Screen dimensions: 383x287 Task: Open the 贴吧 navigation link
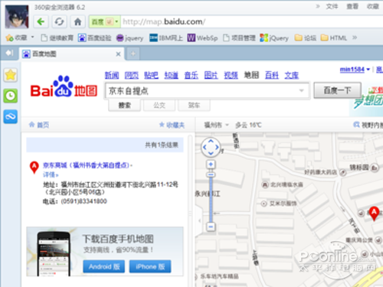click(151, 75)
